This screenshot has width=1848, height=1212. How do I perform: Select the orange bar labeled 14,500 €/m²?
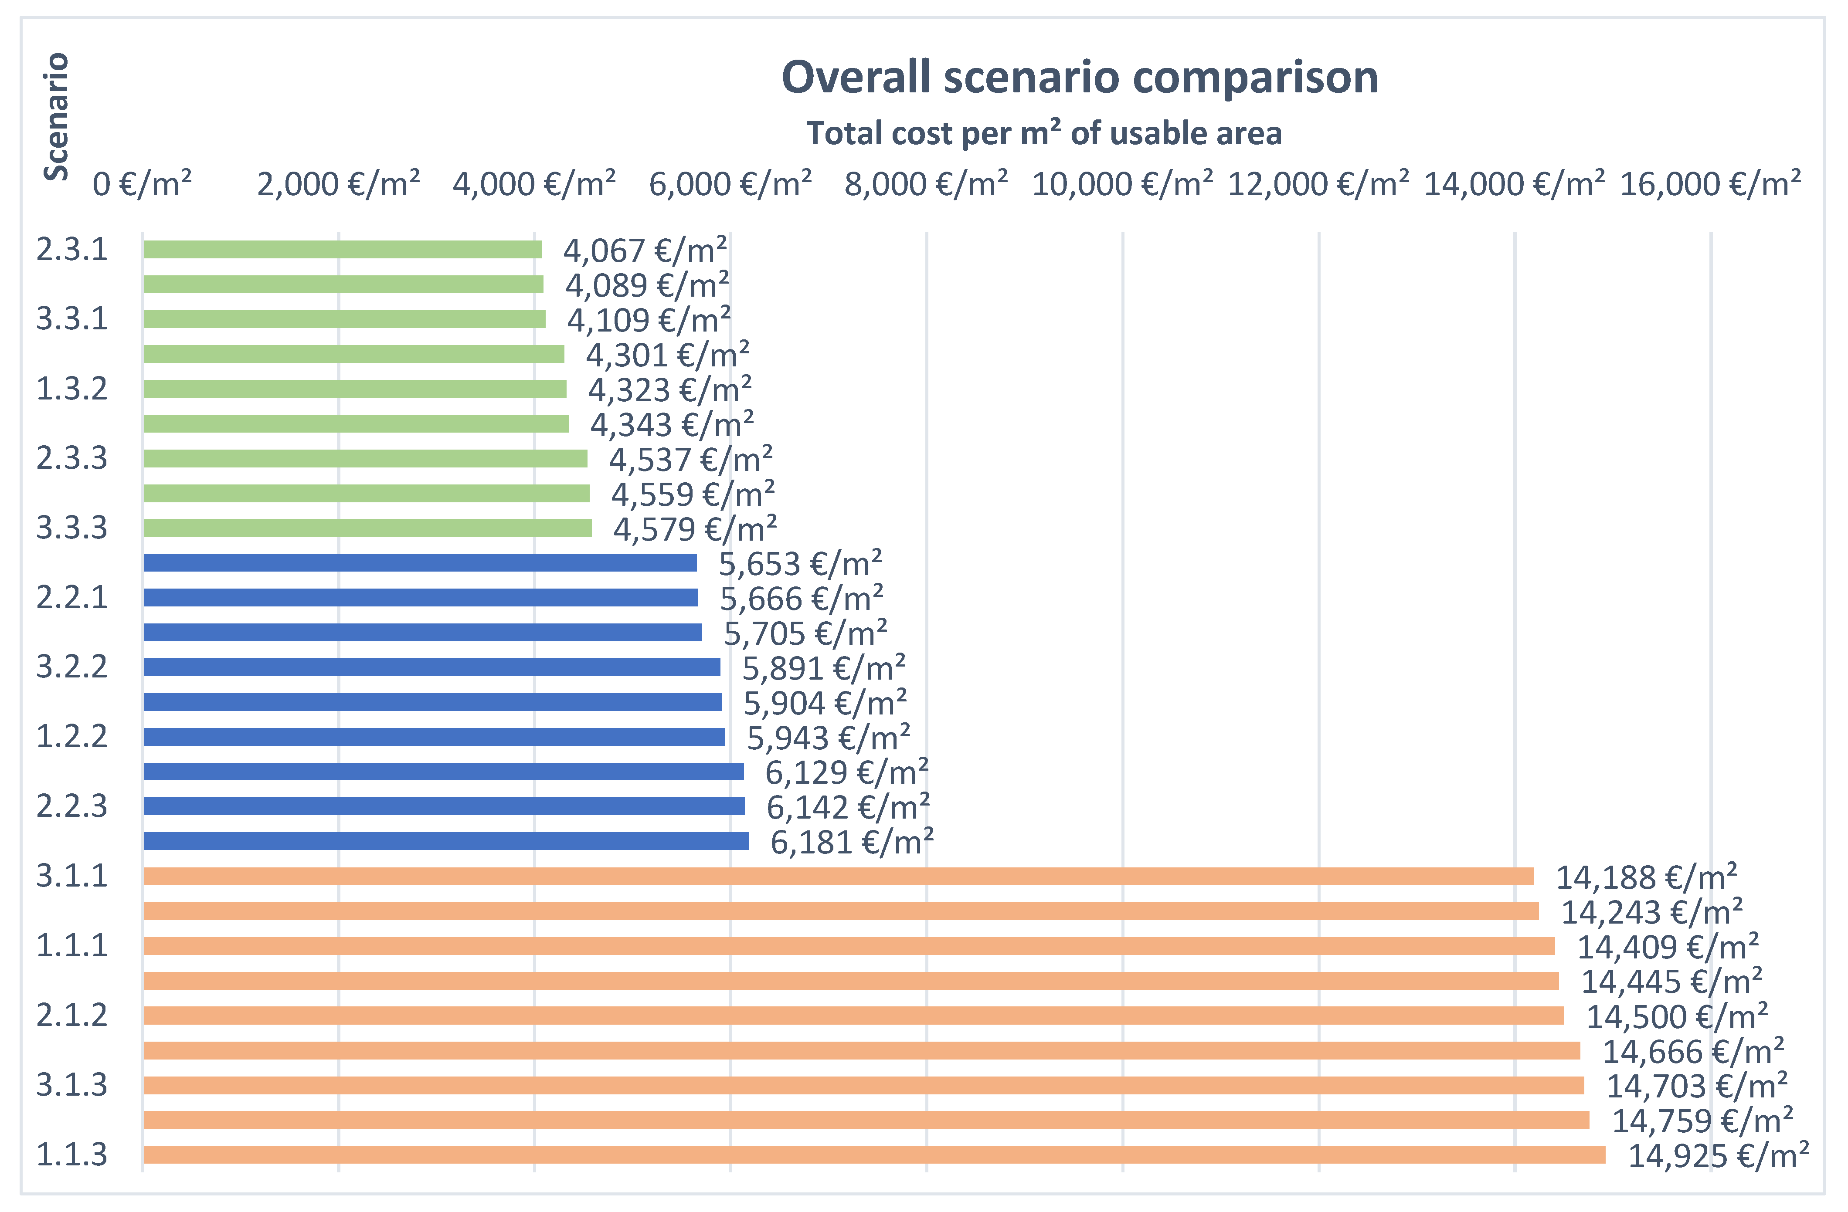pos(853,1015)
